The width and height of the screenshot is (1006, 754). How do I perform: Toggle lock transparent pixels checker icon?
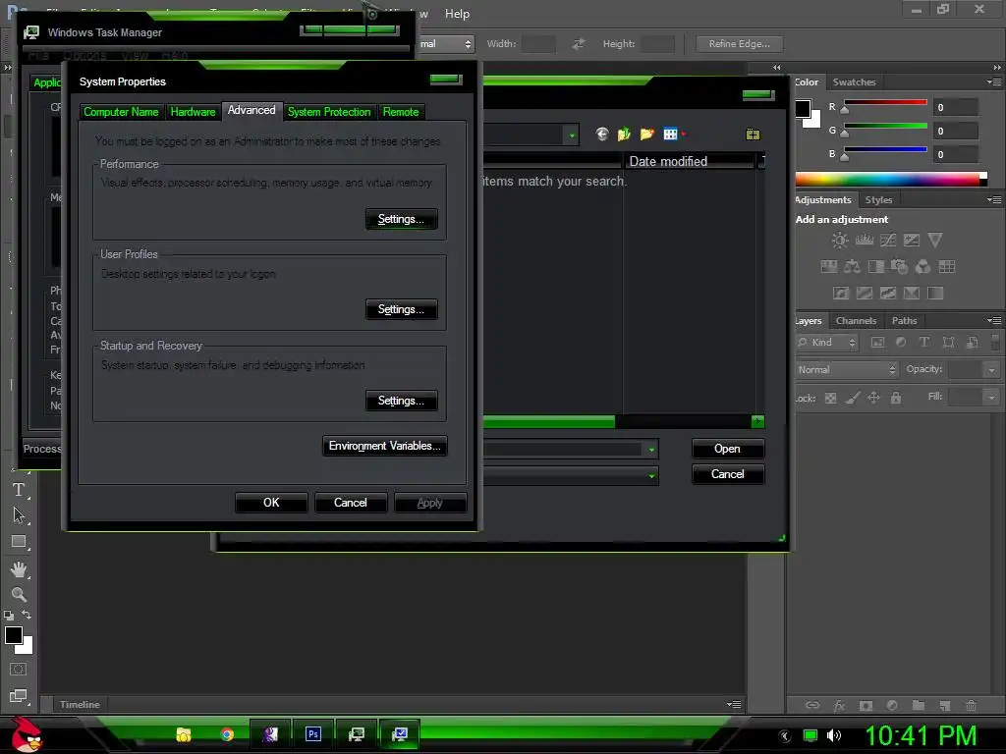tap(830, 399)
